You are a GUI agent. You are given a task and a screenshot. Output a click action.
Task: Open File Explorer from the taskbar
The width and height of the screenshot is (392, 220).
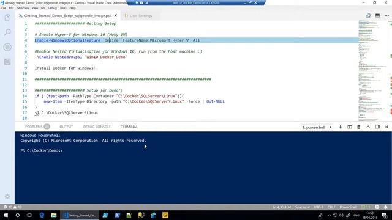coord(54,215)
